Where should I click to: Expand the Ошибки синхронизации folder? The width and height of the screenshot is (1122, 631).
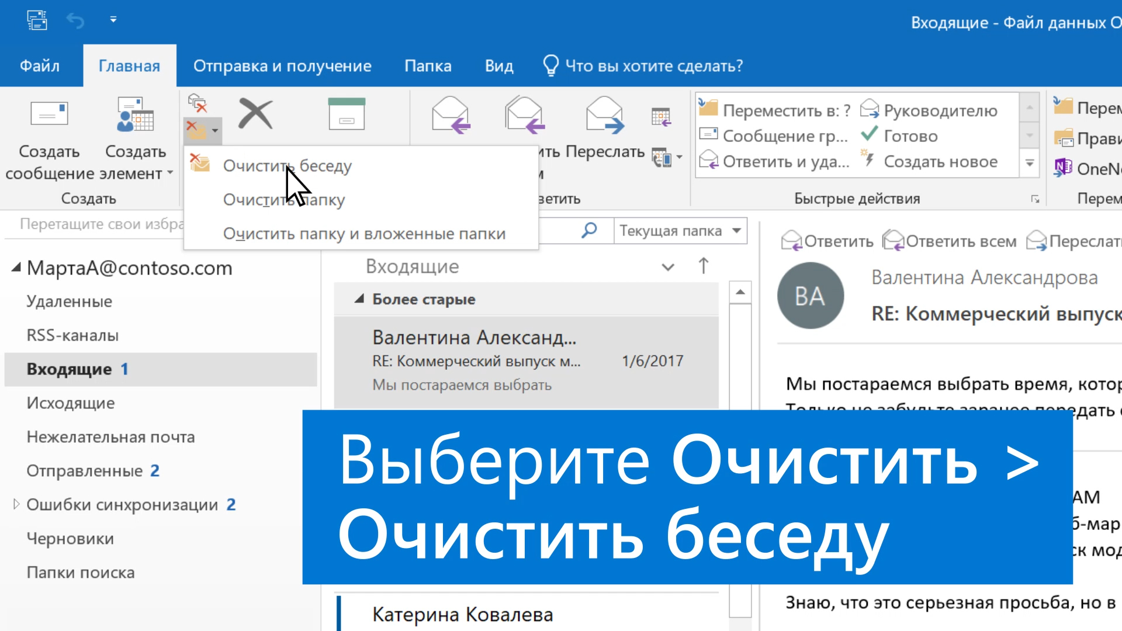[16, 504]
